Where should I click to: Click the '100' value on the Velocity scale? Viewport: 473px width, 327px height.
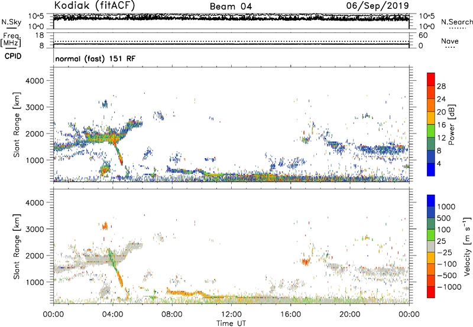(444, 230)
